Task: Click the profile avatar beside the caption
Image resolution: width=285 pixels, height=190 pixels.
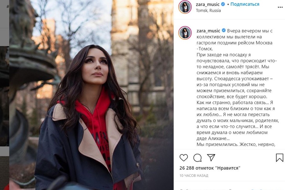Action: (185, 33)
